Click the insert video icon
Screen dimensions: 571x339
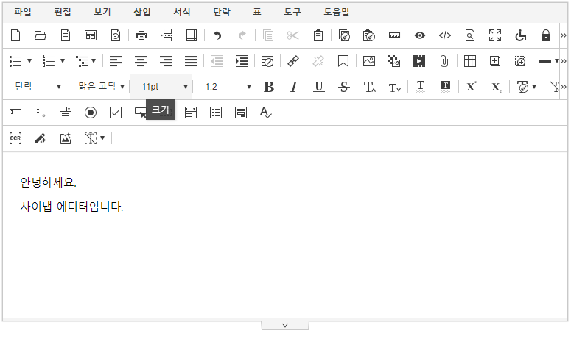pyautogui.click(x=419, y=61)
